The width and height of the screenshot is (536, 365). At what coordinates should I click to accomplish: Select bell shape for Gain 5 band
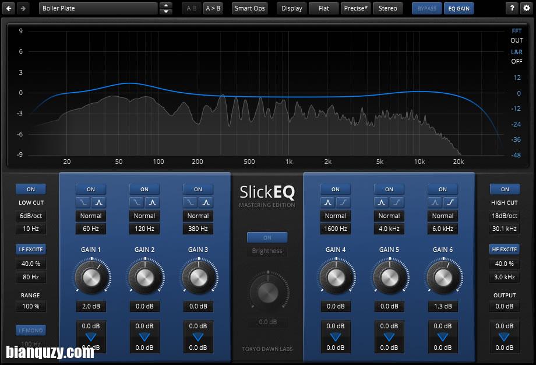pos(382,202)
